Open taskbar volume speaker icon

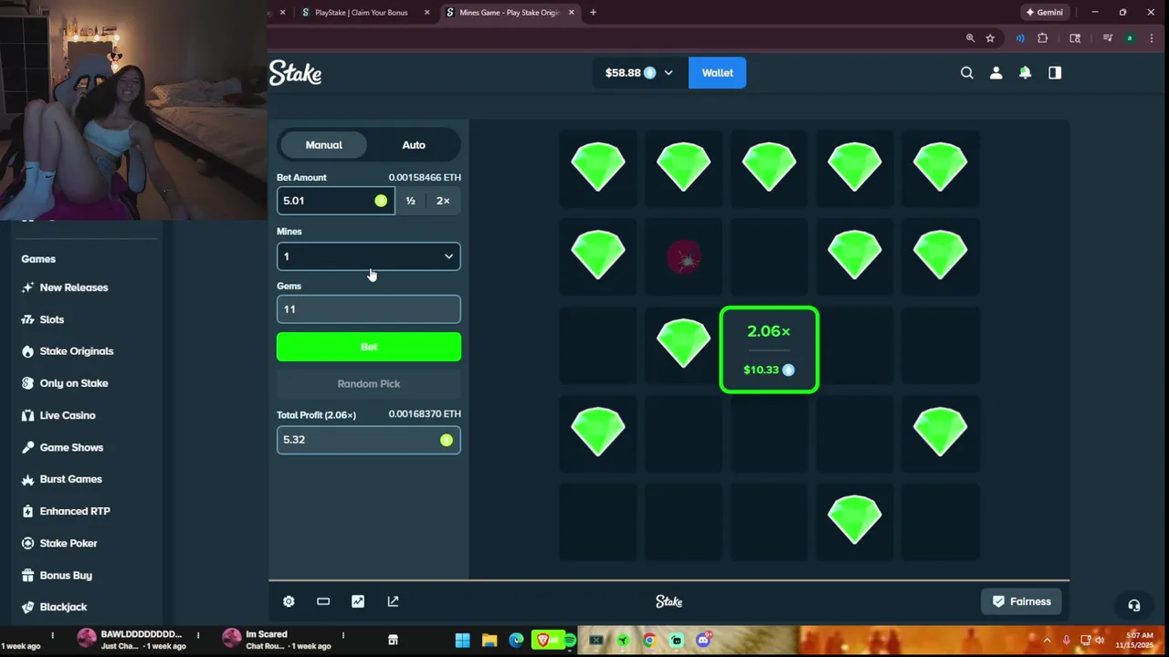1099,641
